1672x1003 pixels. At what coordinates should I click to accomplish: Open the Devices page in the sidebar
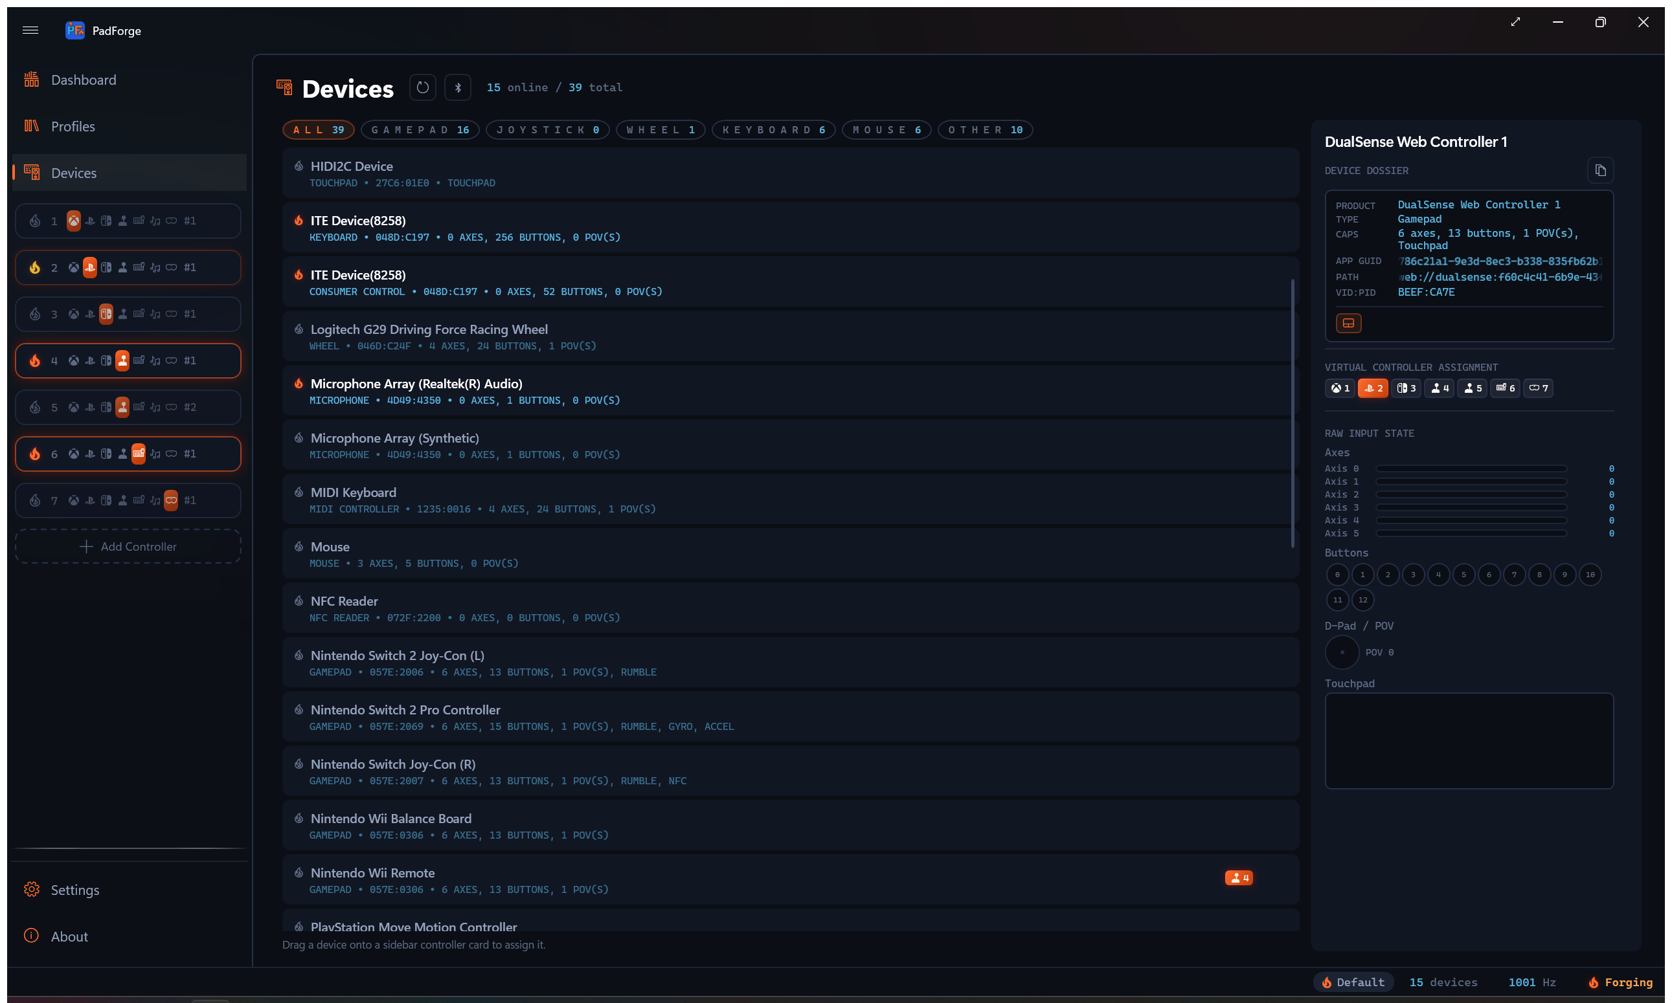click(x=130, y=172)
